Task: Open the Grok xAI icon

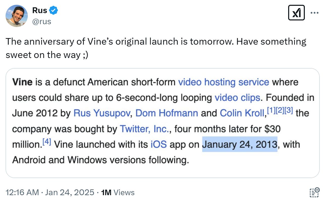Action: click(296, 13)
